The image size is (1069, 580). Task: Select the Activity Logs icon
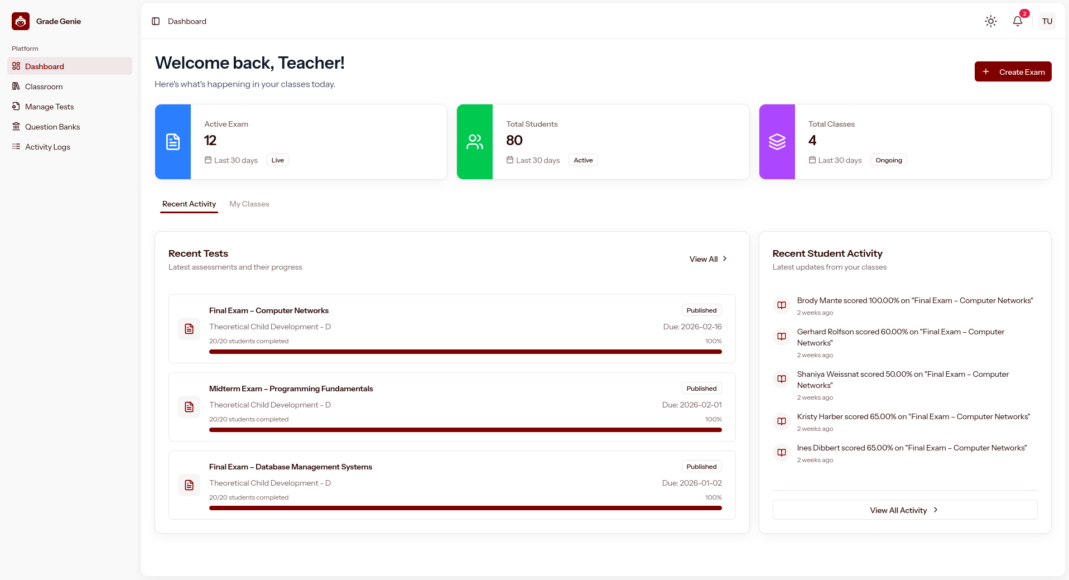pyautogui.click(x=16, y=147)
